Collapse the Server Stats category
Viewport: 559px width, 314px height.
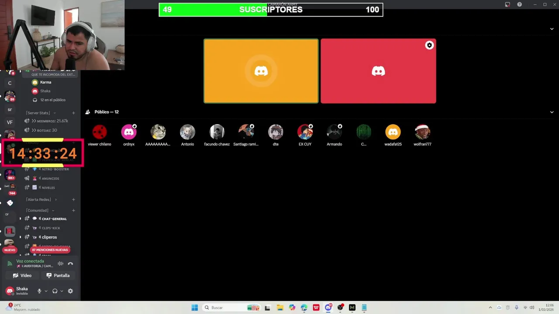pos(41,113)
